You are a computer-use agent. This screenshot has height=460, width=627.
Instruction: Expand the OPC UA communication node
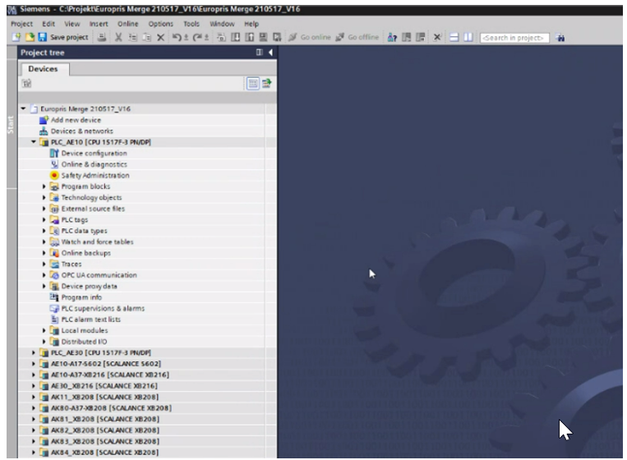[44, 275]
